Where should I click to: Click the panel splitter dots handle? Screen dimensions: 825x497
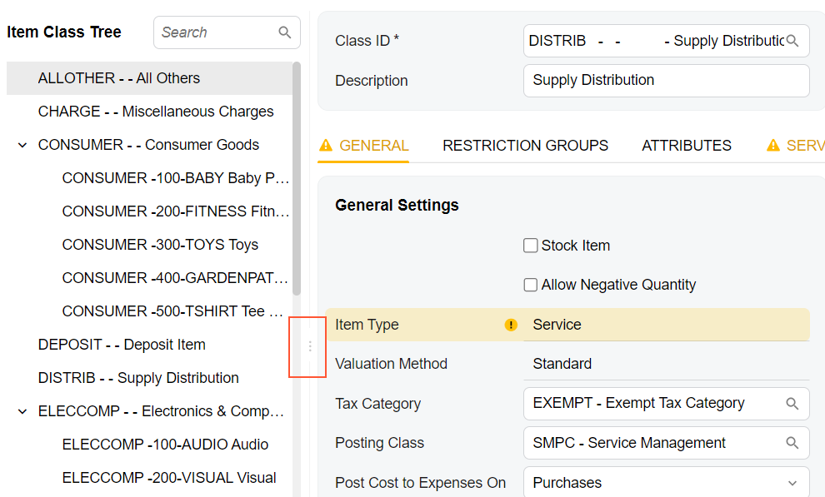(x=310, y=346)
